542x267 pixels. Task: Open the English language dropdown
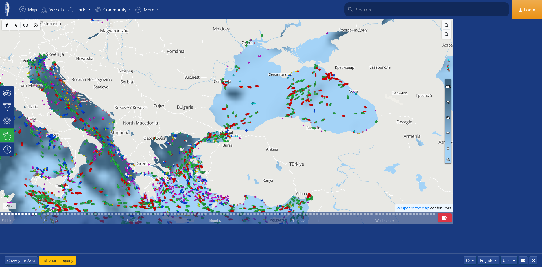coord(488,261)
